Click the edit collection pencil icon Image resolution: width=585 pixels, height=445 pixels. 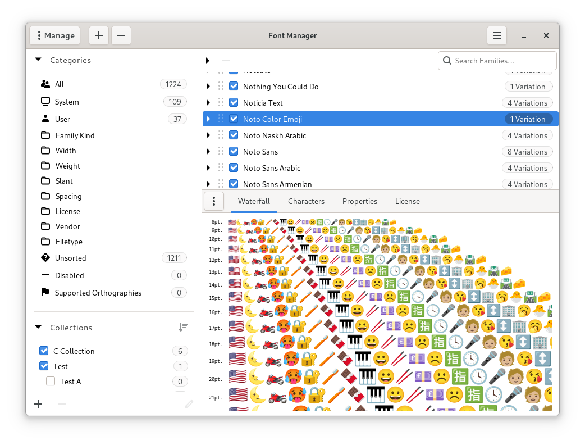[x=189, y=404]
